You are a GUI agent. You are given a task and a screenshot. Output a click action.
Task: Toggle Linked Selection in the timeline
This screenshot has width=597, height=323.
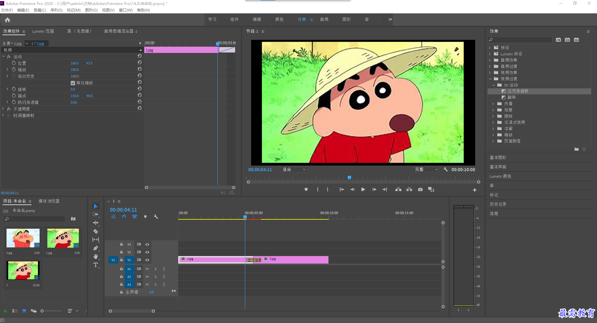(x=134, y=217)
